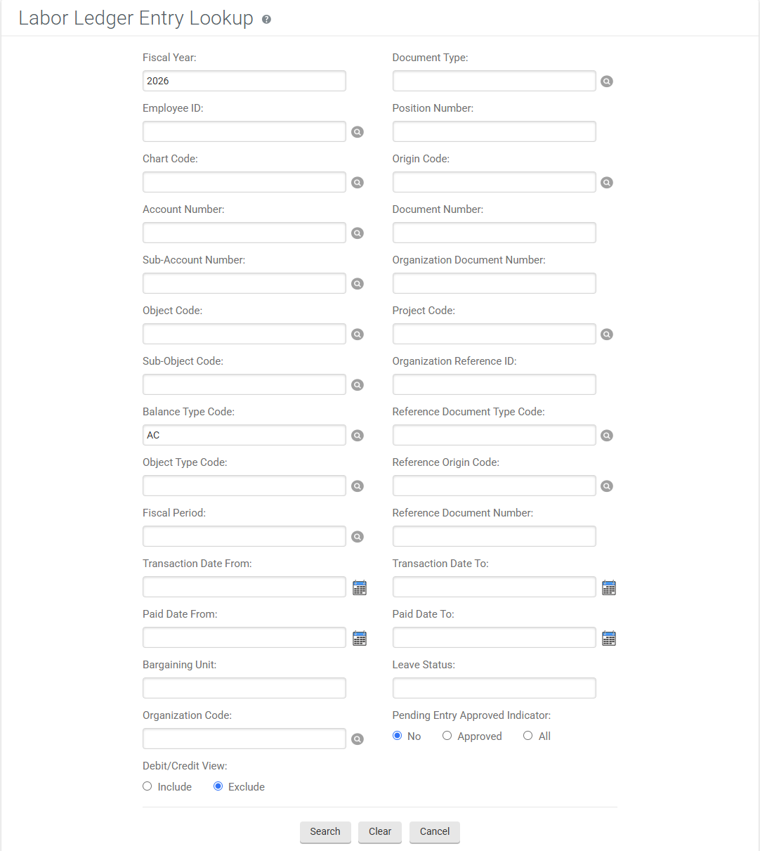The image size is (760, 851).
Task: Click the help icon beside the page title
Action: [x=266, y=20]
